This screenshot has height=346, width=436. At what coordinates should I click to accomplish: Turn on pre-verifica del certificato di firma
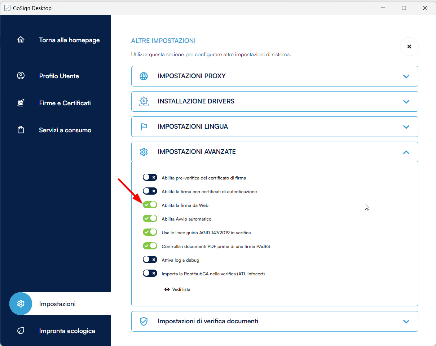150,178
